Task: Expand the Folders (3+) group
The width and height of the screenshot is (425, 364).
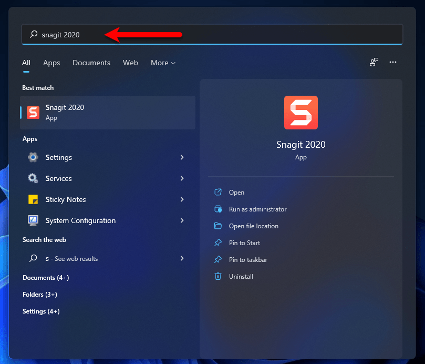Action: point(40,294)
